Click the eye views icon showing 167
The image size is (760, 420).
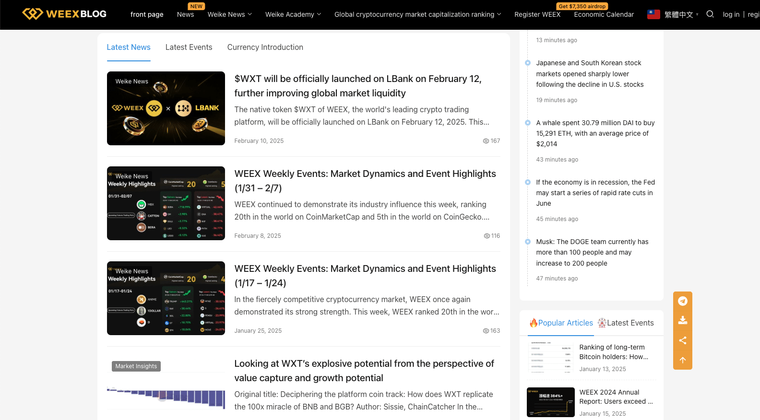coord(486,141)
